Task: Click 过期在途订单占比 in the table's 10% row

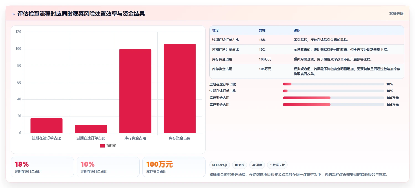Action: click(x=226, y=50)
